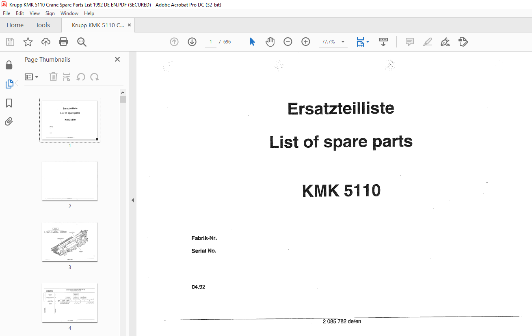Image resolution: width=532 pixels, height=336 pixels.
Task: Switch to the Tools tab
Action: tap(43, 25)
